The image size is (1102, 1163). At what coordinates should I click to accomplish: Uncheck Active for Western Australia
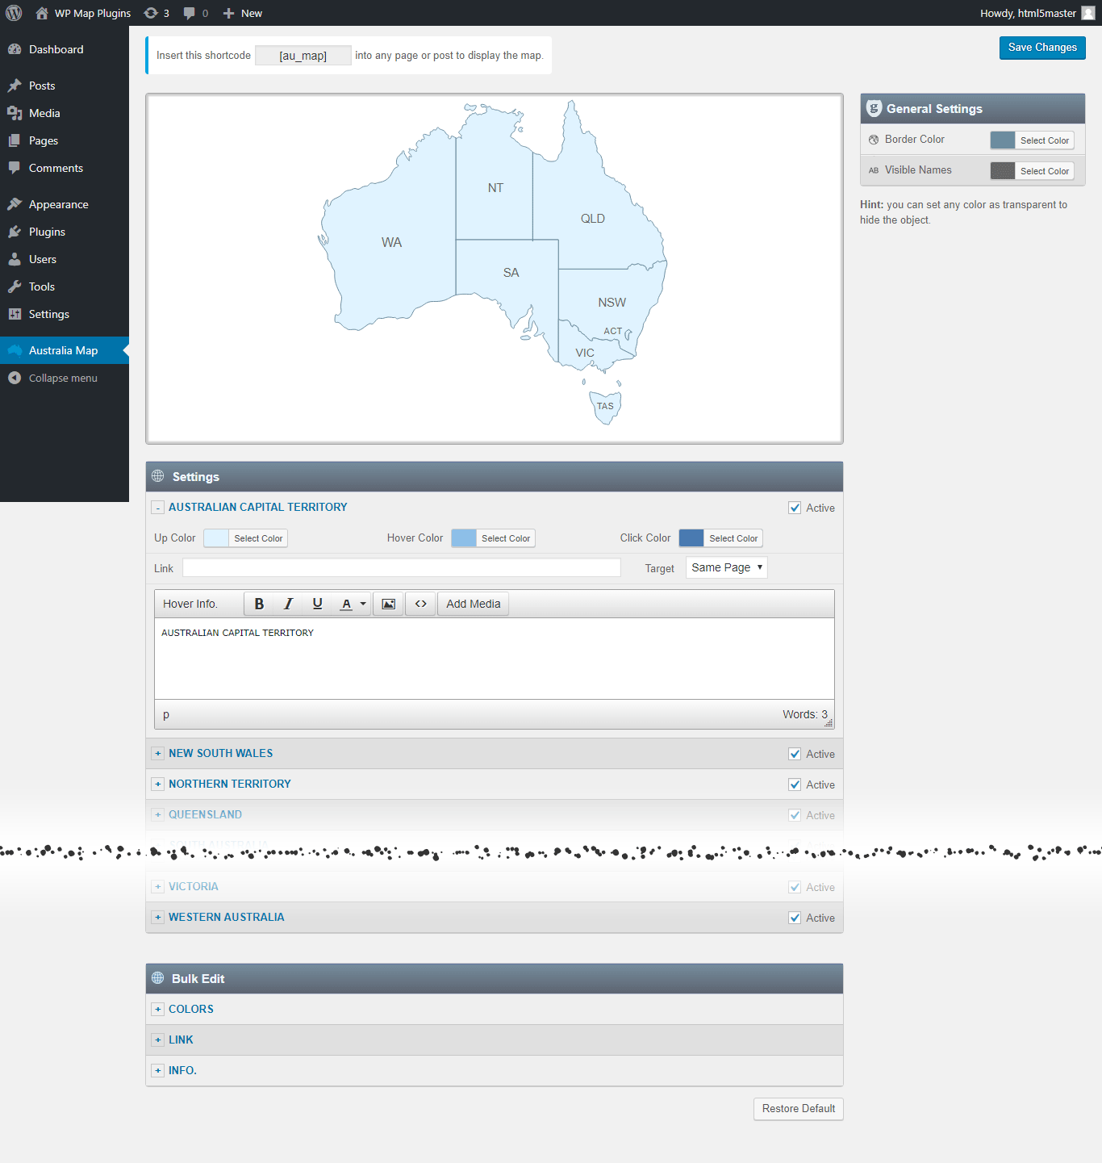click(x=795, y=918)
